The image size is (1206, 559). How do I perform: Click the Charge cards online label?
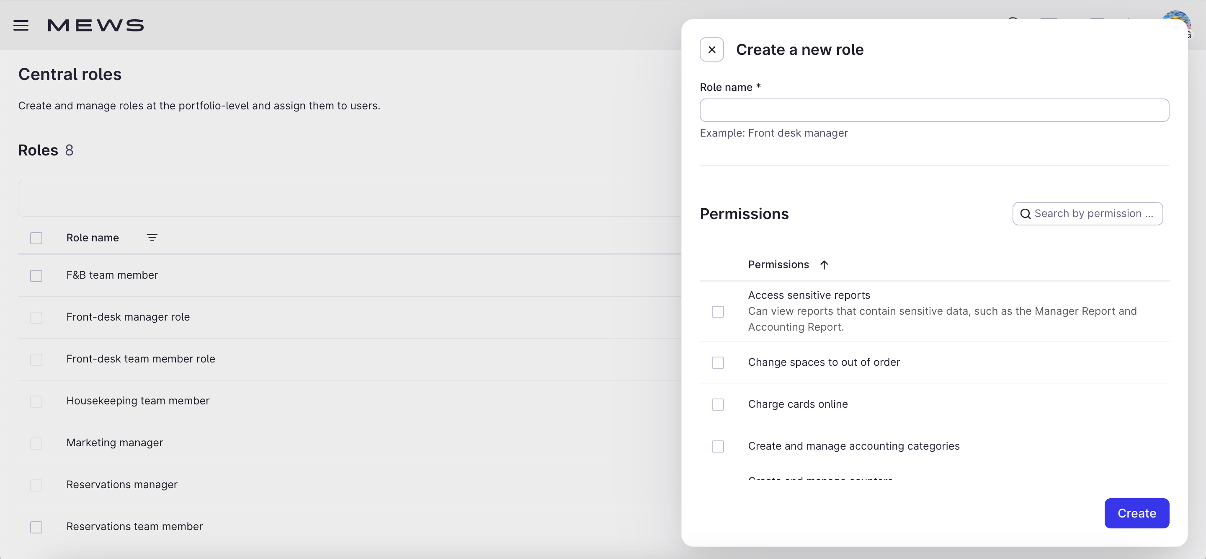click(797, 404)
